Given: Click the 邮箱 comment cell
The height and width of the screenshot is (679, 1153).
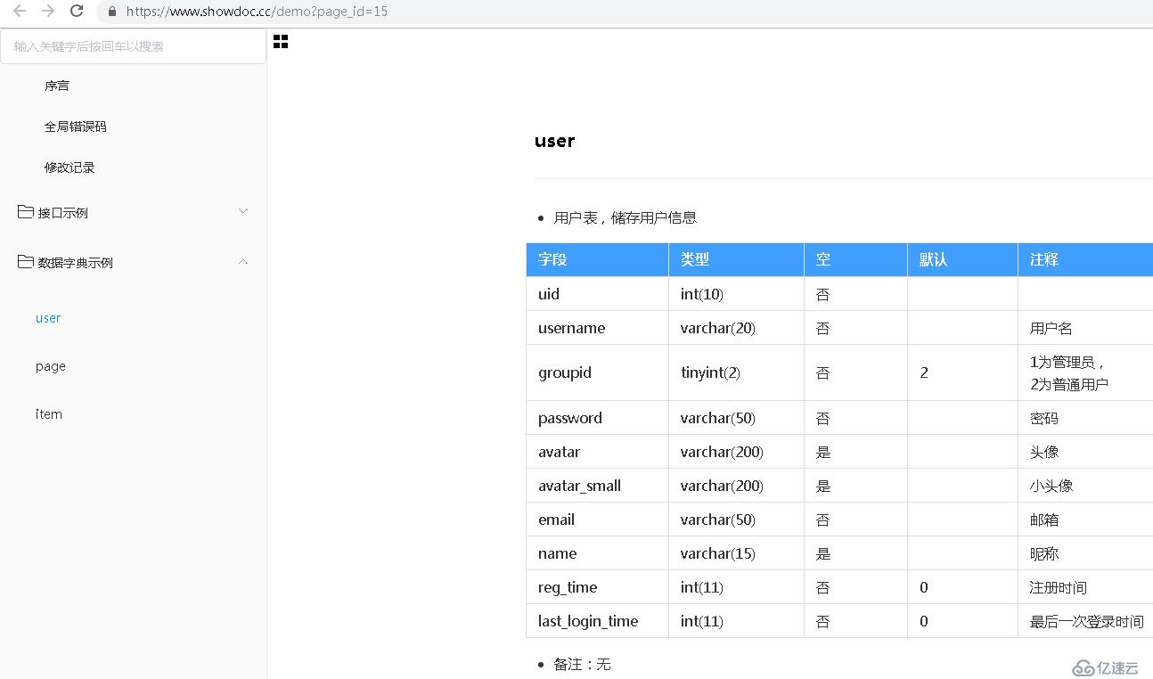Looking at the screenshot, I should (x=1085, y=519).
